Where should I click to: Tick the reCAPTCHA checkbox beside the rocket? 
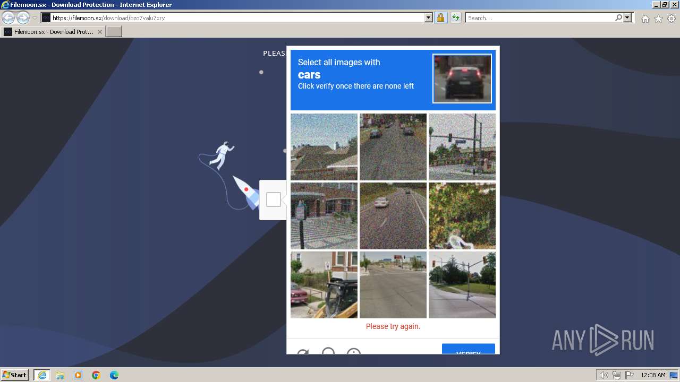(274, 199)
